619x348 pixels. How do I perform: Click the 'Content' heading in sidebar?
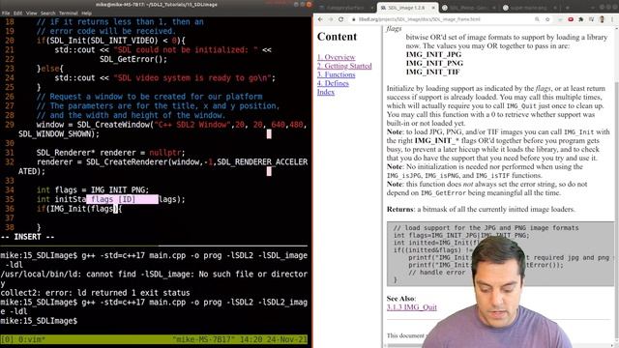coord(337,37)
